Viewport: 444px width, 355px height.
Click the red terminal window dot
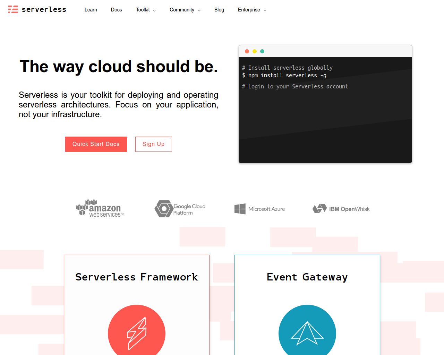pos(247,51)
